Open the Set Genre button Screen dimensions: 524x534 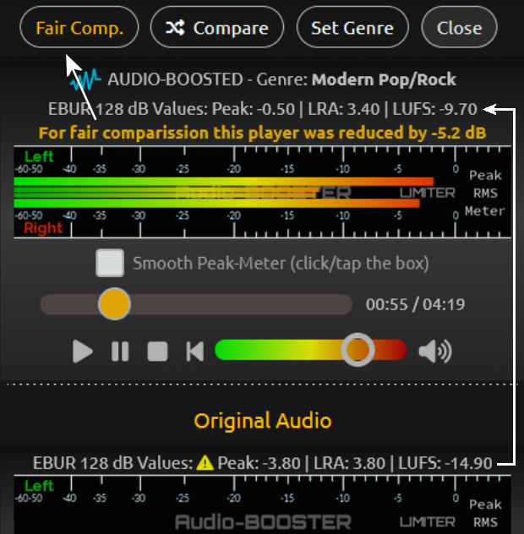pos(352,27)
